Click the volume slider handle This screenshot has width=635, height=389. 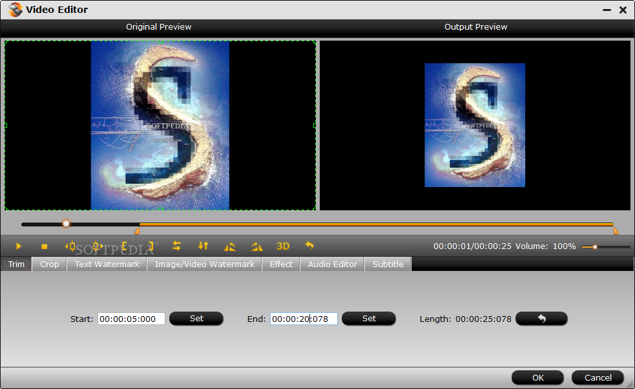pyautogui.click(x=595, y=246)
